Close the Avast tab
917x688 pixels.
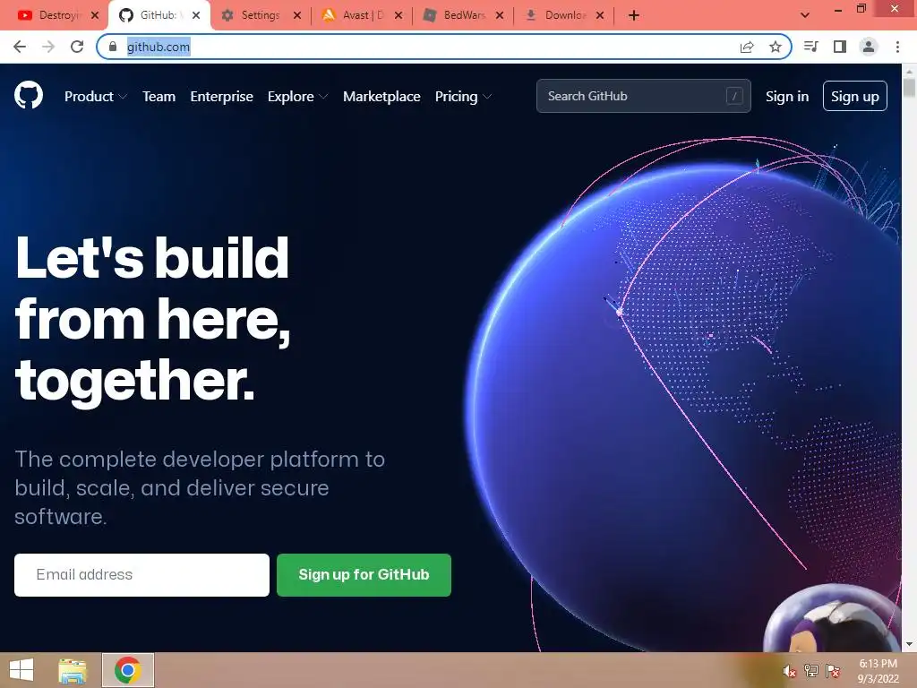click(399, 15)
